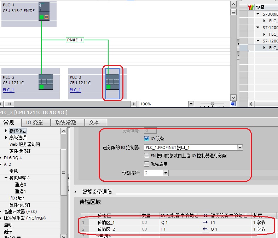
Task: Select 循环 in the tree
Action: pos(8,232)
